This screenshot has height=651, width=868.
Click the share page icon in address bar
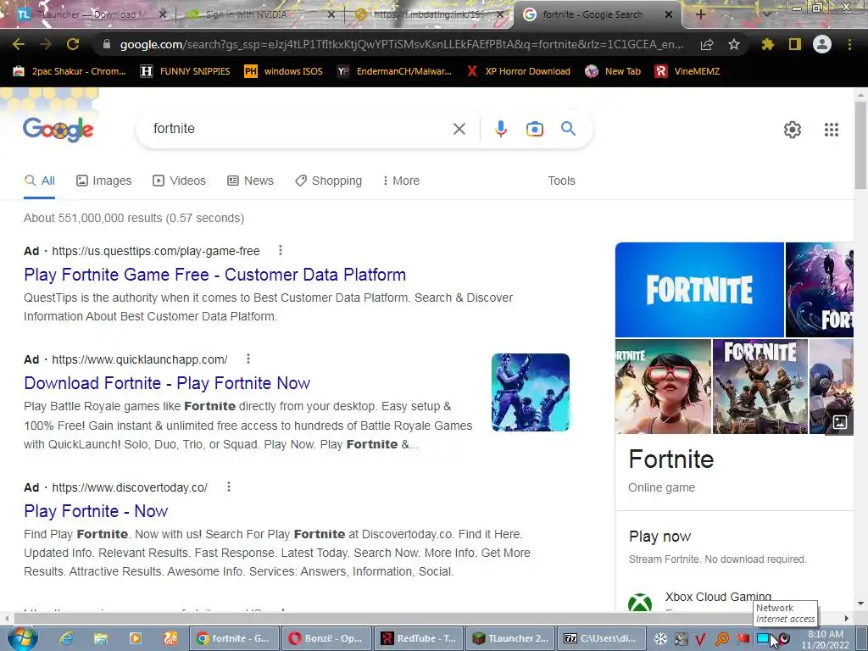point(707,44)
